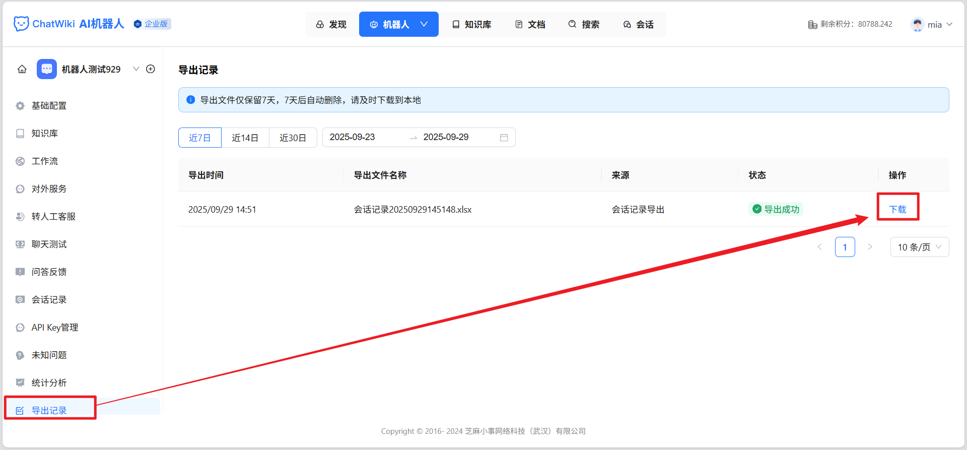Image resolution: width=967 pixels, height=450 pixels.
Task: Open the calendar icon in date range
Action: 504,138
